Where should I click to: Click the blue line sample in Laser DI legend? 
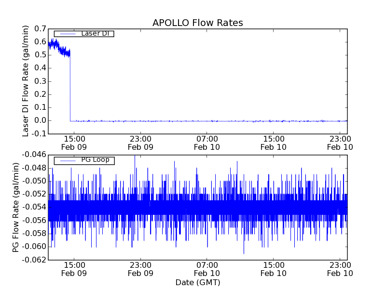tap(68, 34)
